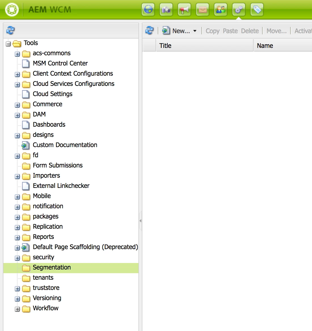The width and height of the screenshot is (312, 331).
Task: Open the Digital Assets camera icon
Action: point(166,10)
